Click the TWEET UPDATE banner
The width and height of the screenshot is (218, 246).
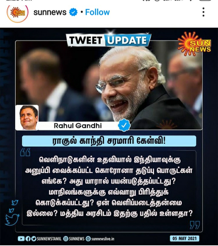(x=108, y=40)
